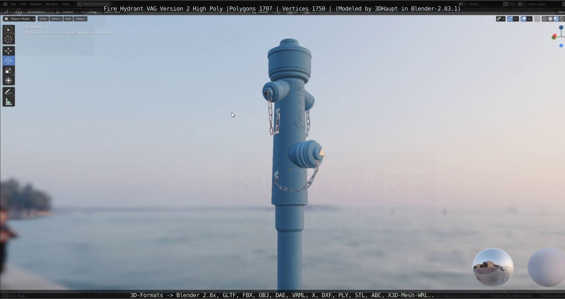The width and height of the screenshot is (565, 299).
Task: Open the overlays options dropdown arrow
Action: point(529,19)
